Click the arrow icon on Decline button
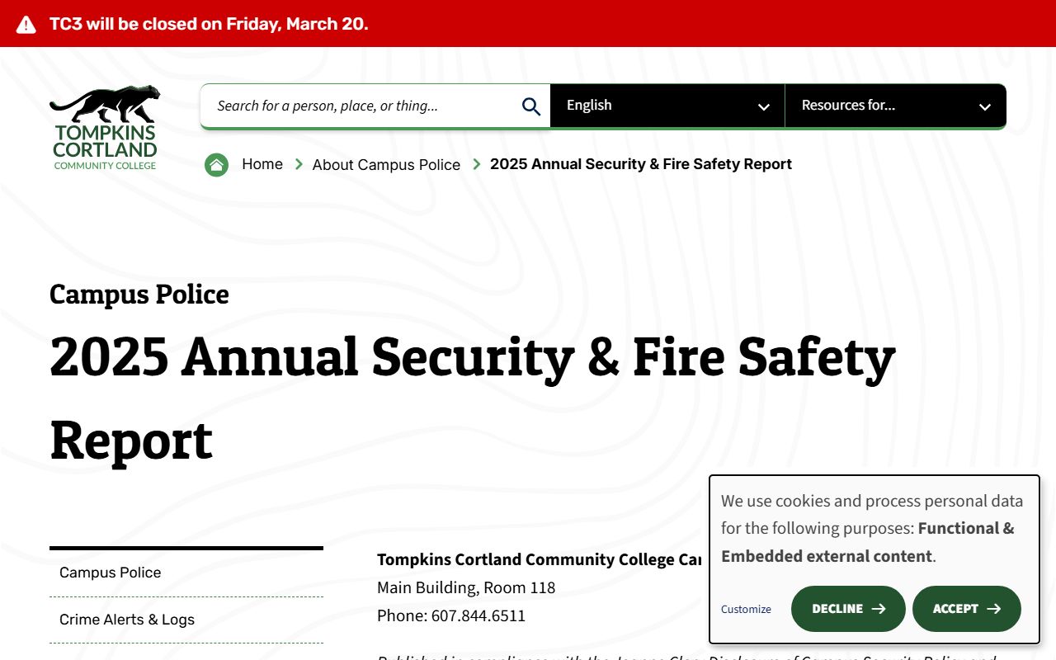 point(879,609)
